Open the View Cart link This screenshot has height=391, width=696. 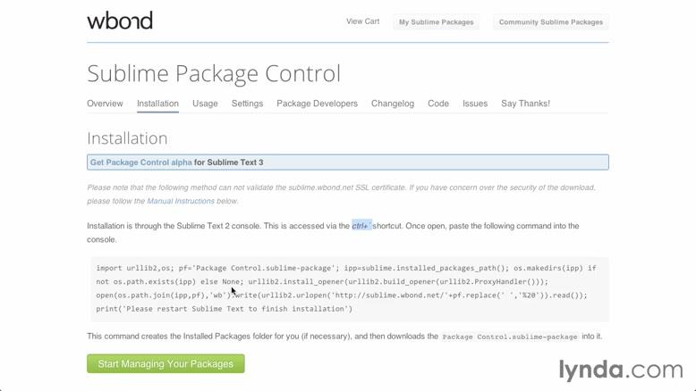[x=362, y=21]
